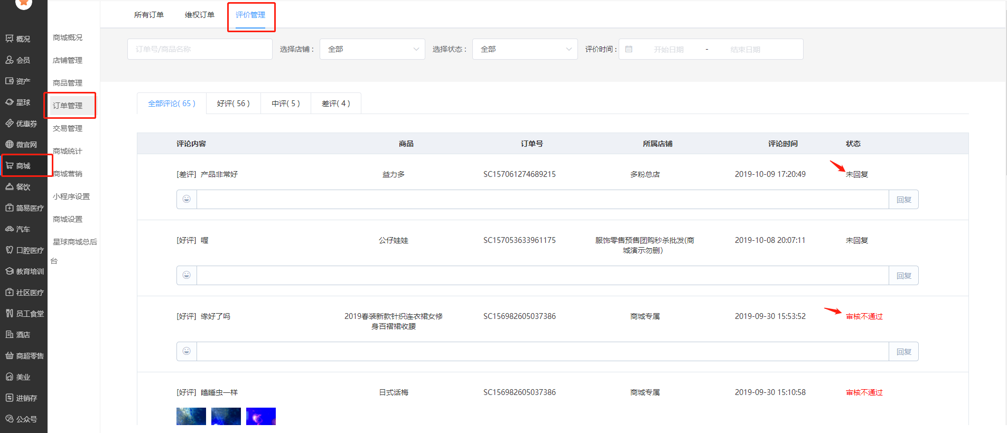This screenshot has height=433, width=1007.
Task: Click 回复 button for the 公仔娃娃 review
Action: tap(903, 276)
